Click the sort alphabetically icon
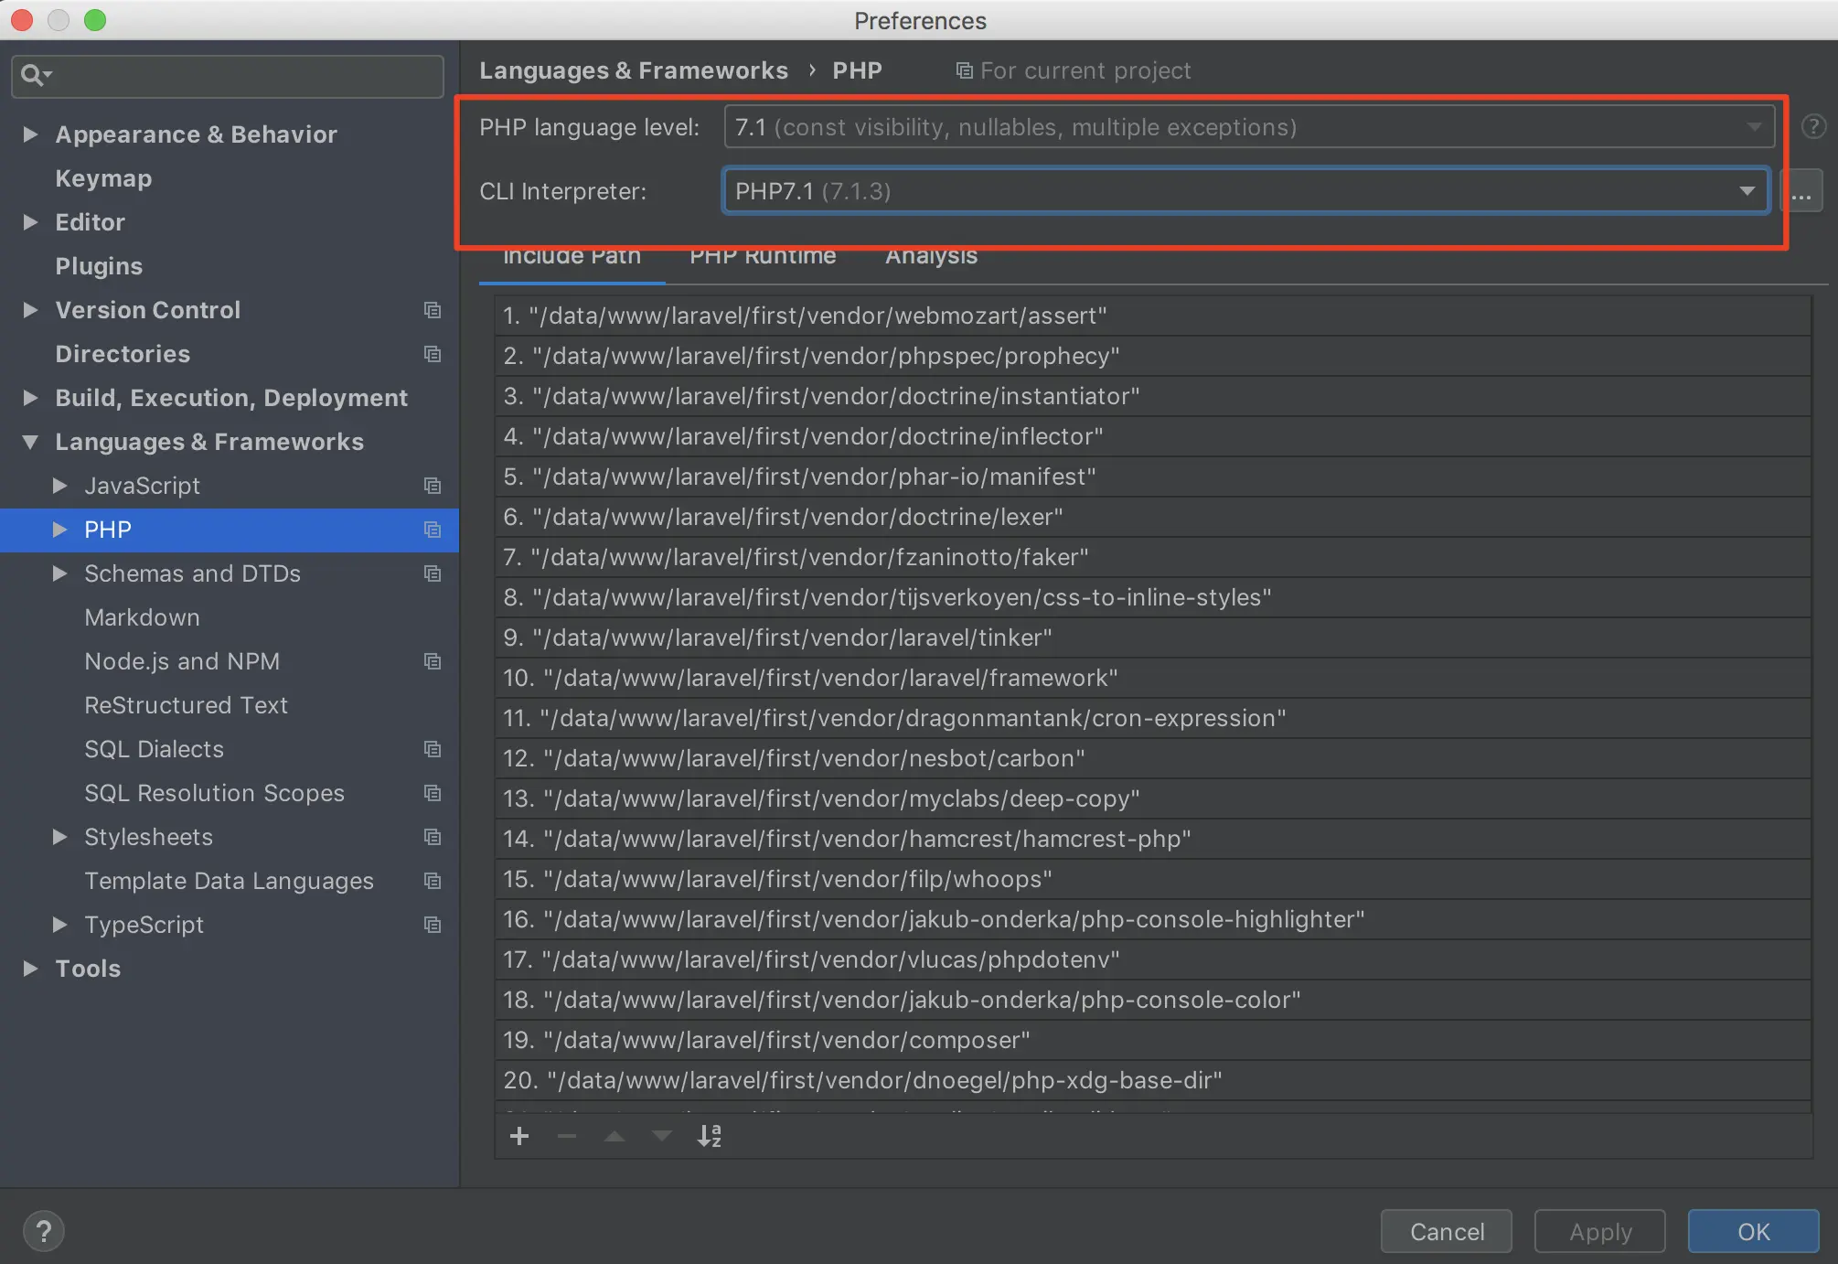 [x=710, y=1136]
